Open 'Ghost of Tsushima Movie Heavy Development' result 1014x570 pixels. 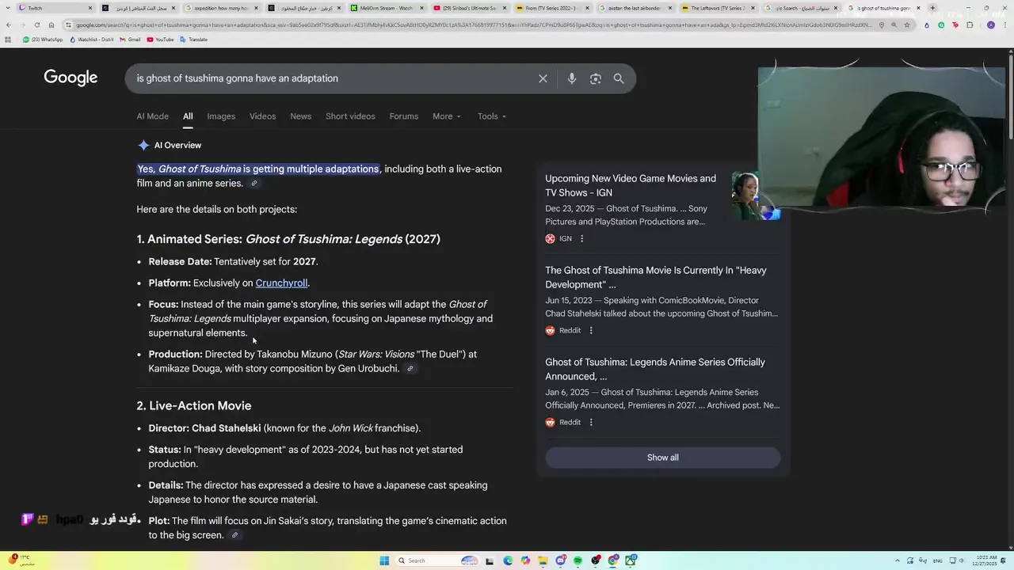coord(656,277)
